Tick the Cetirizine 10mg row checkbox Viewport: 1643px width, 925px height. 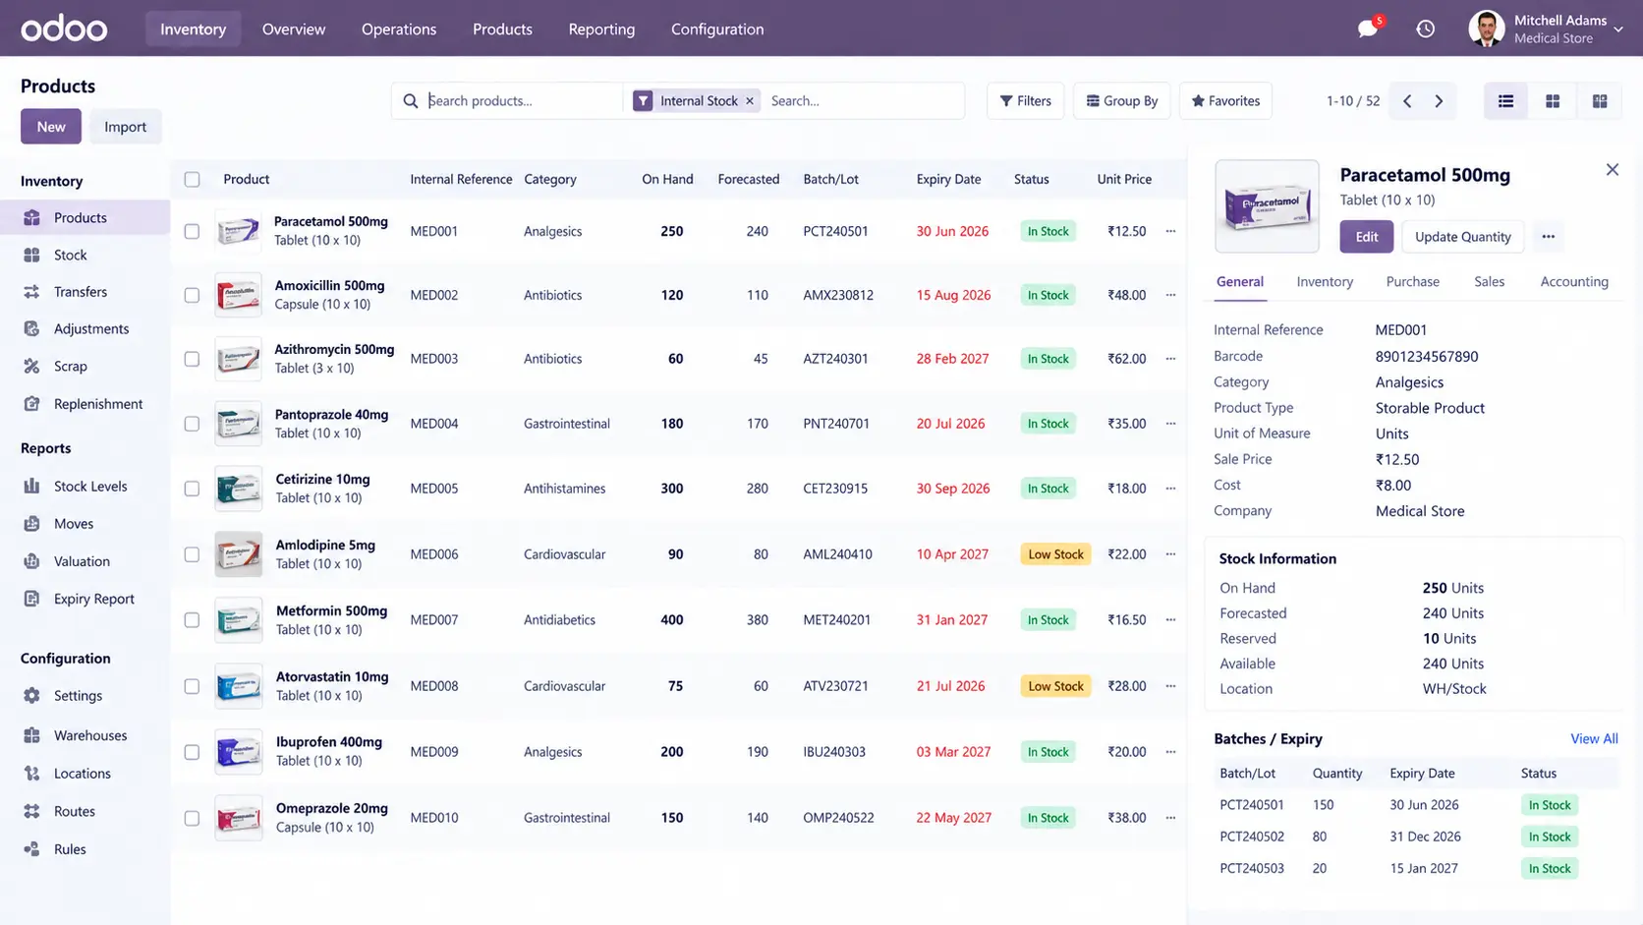pos(192,489)
